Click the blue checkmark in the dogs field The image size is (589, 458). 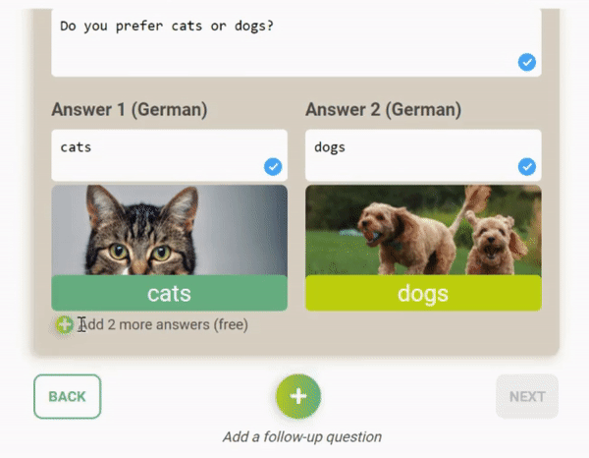click(527, 166)
